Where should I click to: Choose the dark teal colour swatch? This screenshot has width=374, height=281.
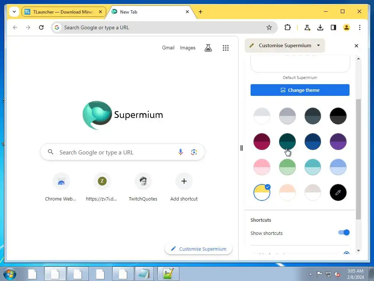[287, 142]
